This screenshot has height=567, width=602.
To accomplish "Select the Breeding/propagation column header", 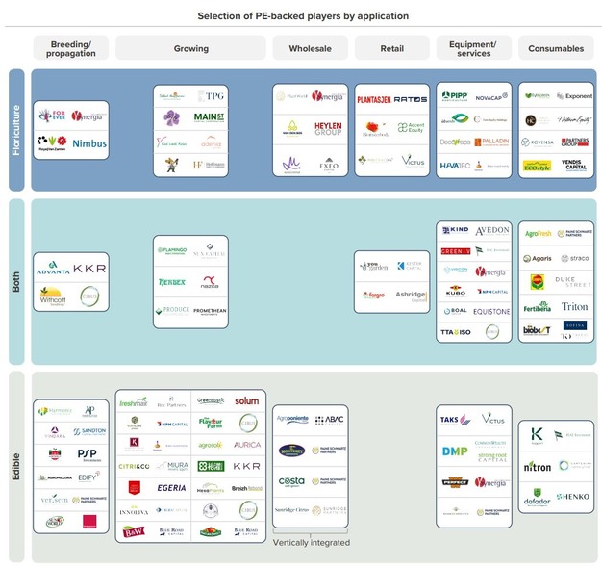I will pyautogui.click(x=71, y=48).
